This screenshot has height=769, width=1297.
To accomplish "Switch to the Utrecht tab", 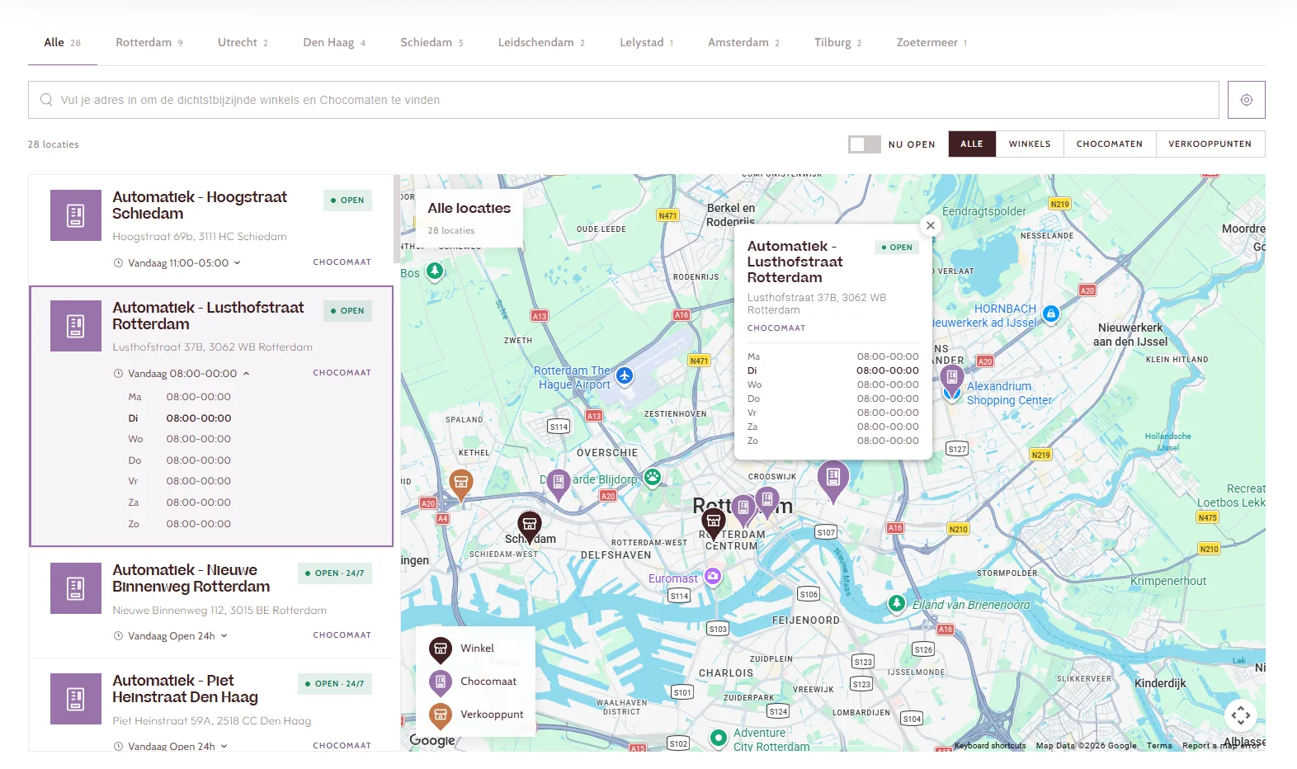I will tap(243, 43).
